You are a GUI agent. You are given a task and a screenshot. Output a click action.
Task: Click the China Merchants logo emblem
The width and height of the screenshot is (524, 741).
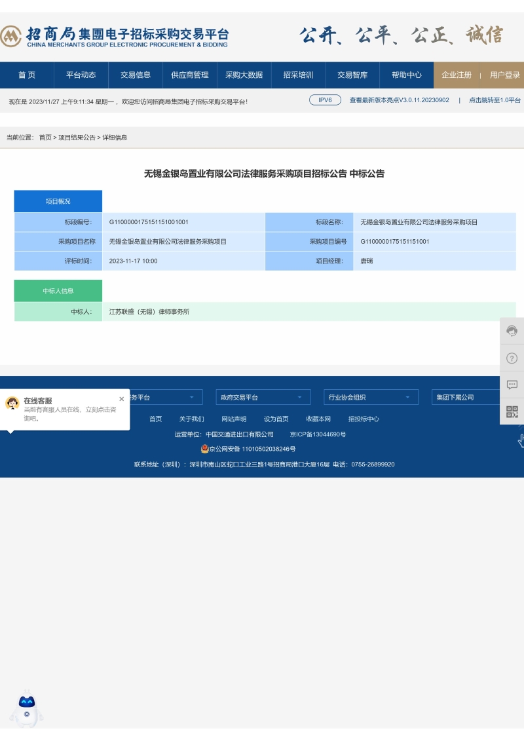[11, 37]
